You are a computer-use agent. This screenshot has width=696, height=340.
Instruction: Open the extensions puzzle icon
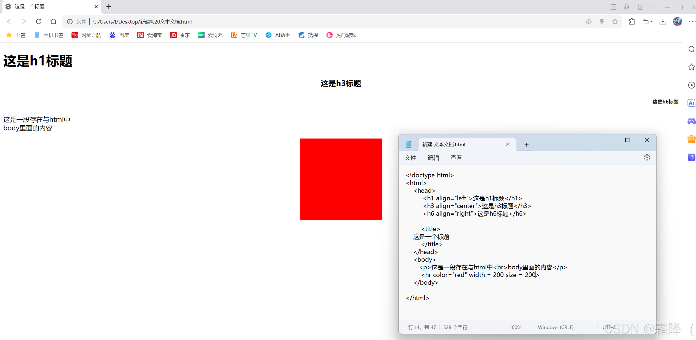point(632,22)
